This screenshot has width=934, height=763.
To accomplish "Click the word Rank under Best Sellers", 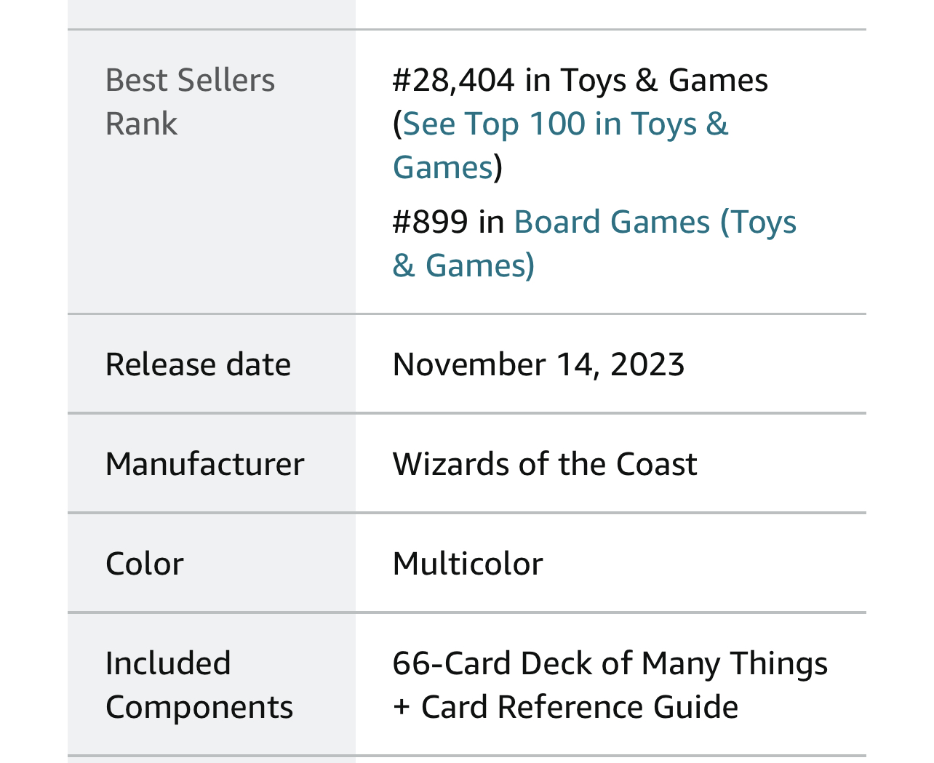I will click(141, 124).
